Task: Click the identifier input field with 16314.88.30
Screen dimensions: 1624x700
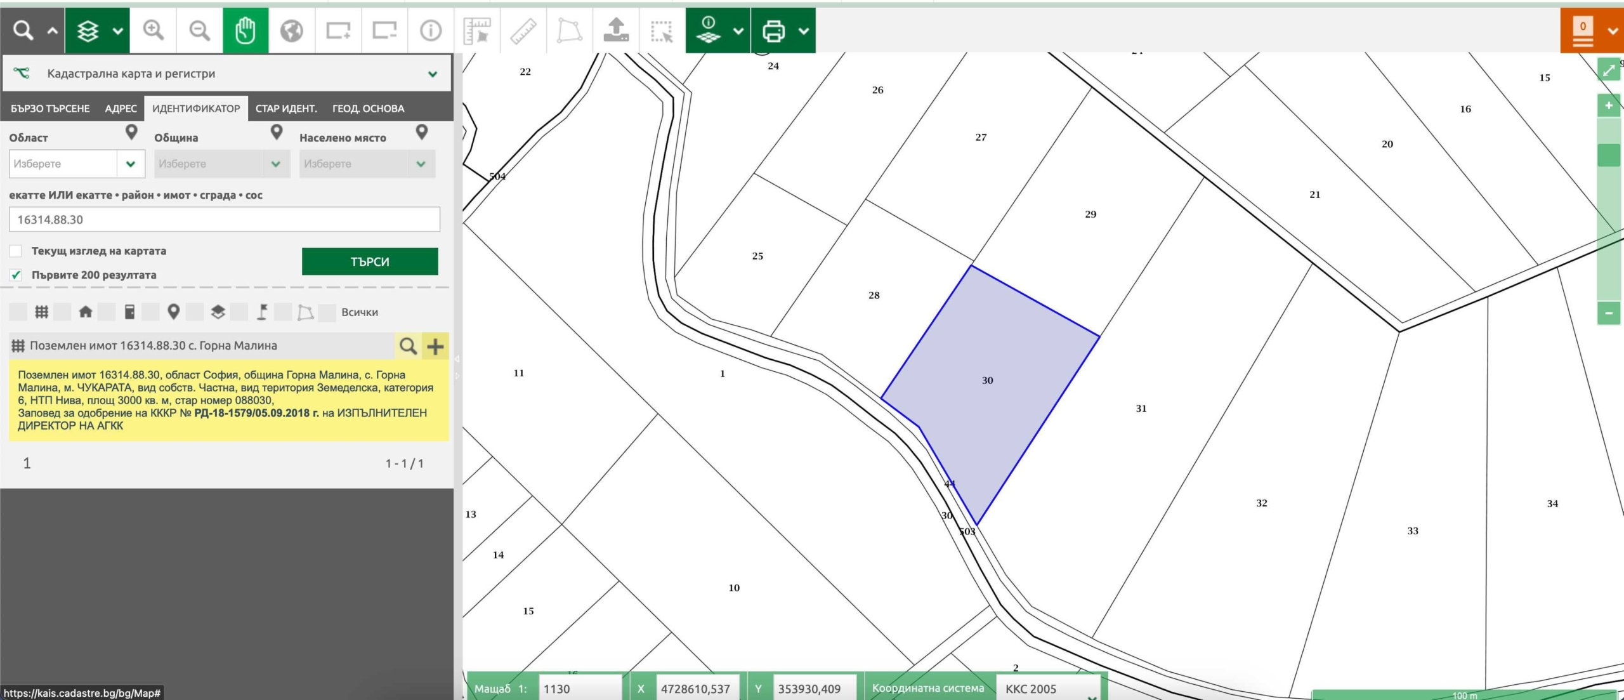Action: point(225,220)
